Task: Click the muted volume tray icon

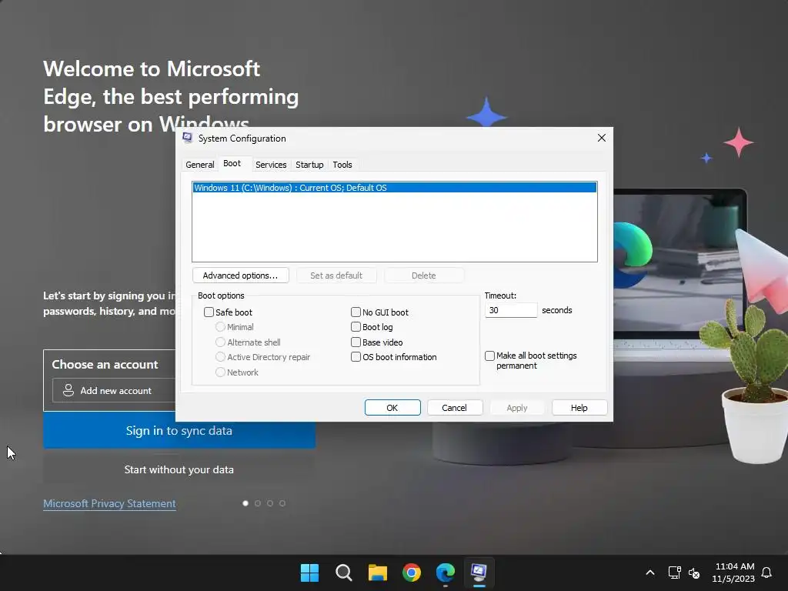Action: [x=694, y=573]
